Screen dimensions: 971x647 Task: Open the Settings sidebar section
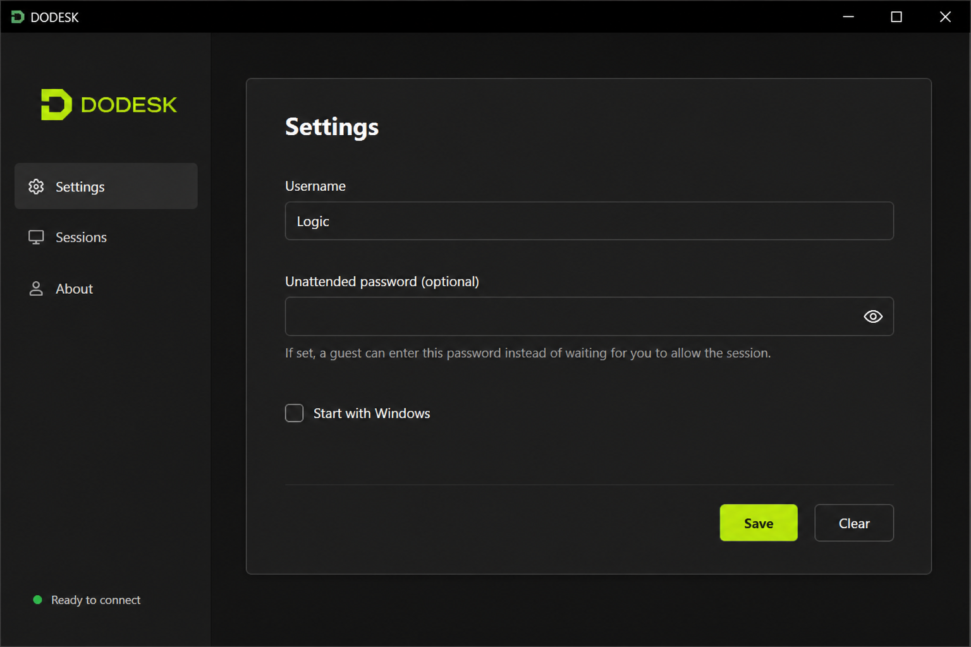[x=106, y=186]
